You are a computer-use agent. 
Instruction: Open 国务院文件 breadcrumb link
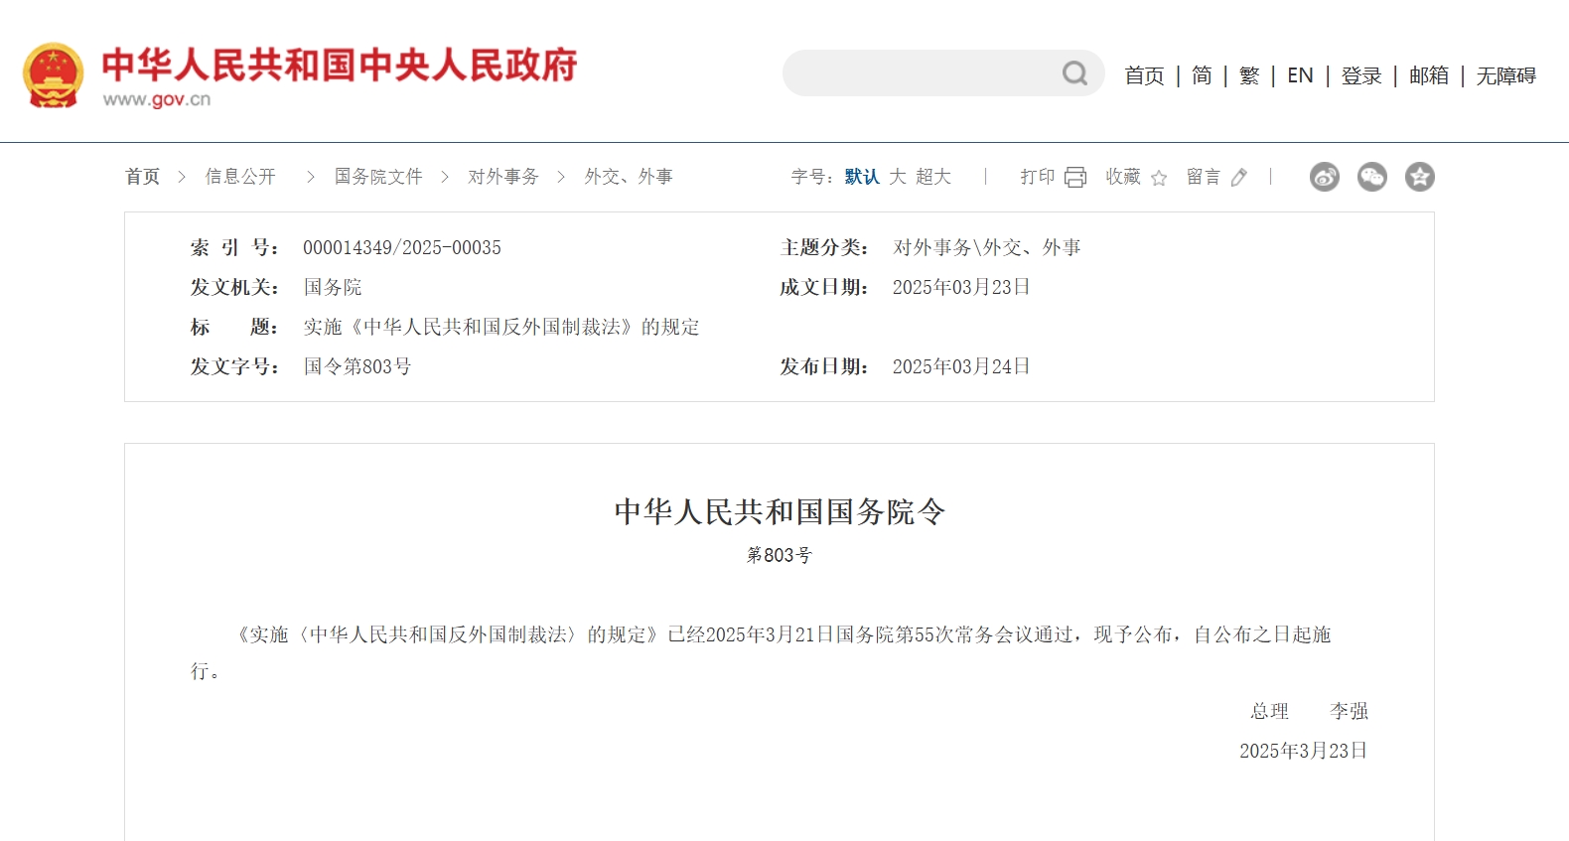[x=378, y=177]
